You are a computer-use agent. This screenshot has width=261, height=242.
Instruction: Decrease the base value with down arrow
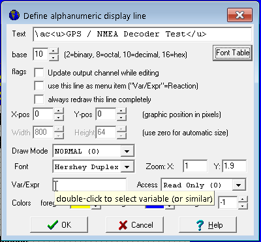54,57
